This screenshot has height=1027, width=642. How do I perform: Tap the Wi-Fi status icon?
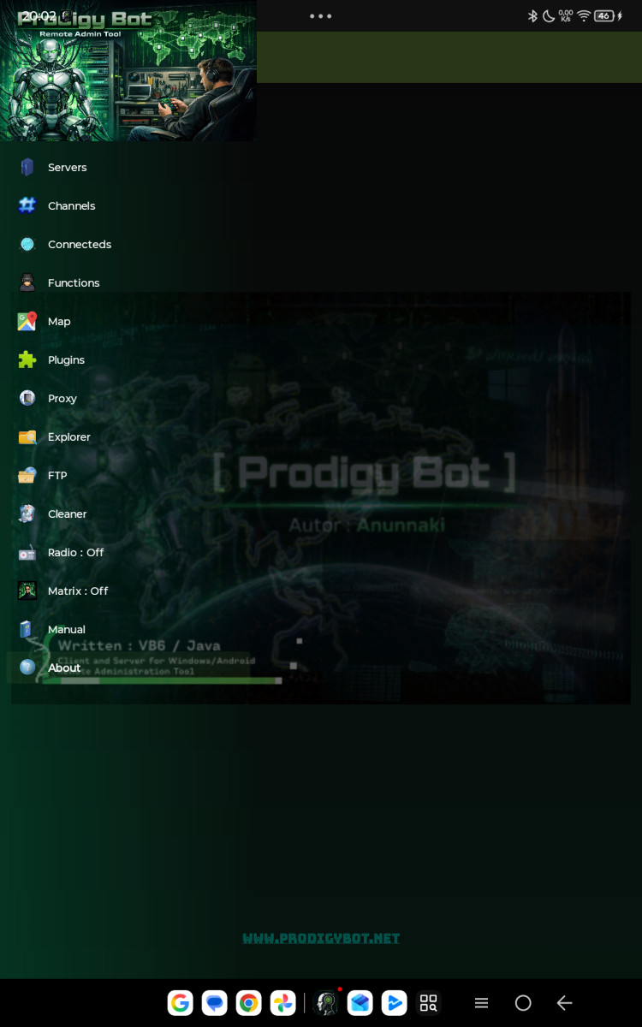[x=584, y=15]
